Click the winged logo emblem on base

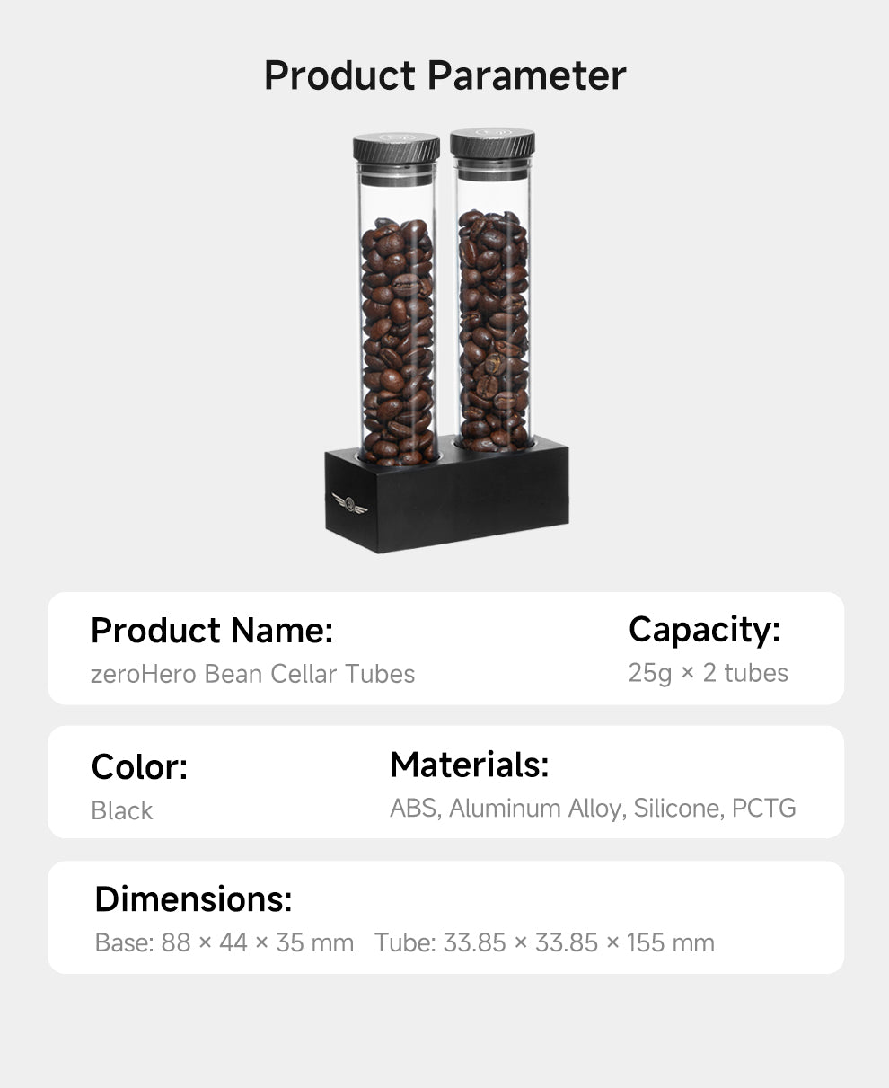pos(349,502)
